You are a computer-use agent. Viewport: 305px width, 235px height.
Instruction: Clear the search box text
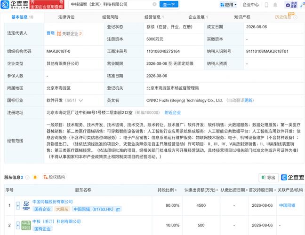154,4
